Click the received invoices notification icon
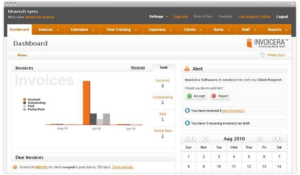This screenshot has height=175, width=300. coord(187,111)
